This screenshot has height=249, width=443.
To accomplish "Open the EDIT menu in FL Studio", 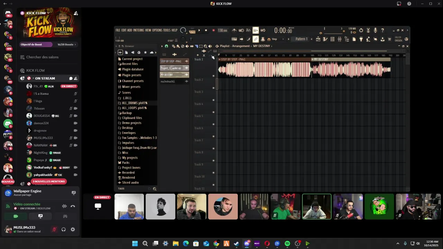I will [124, 30].
